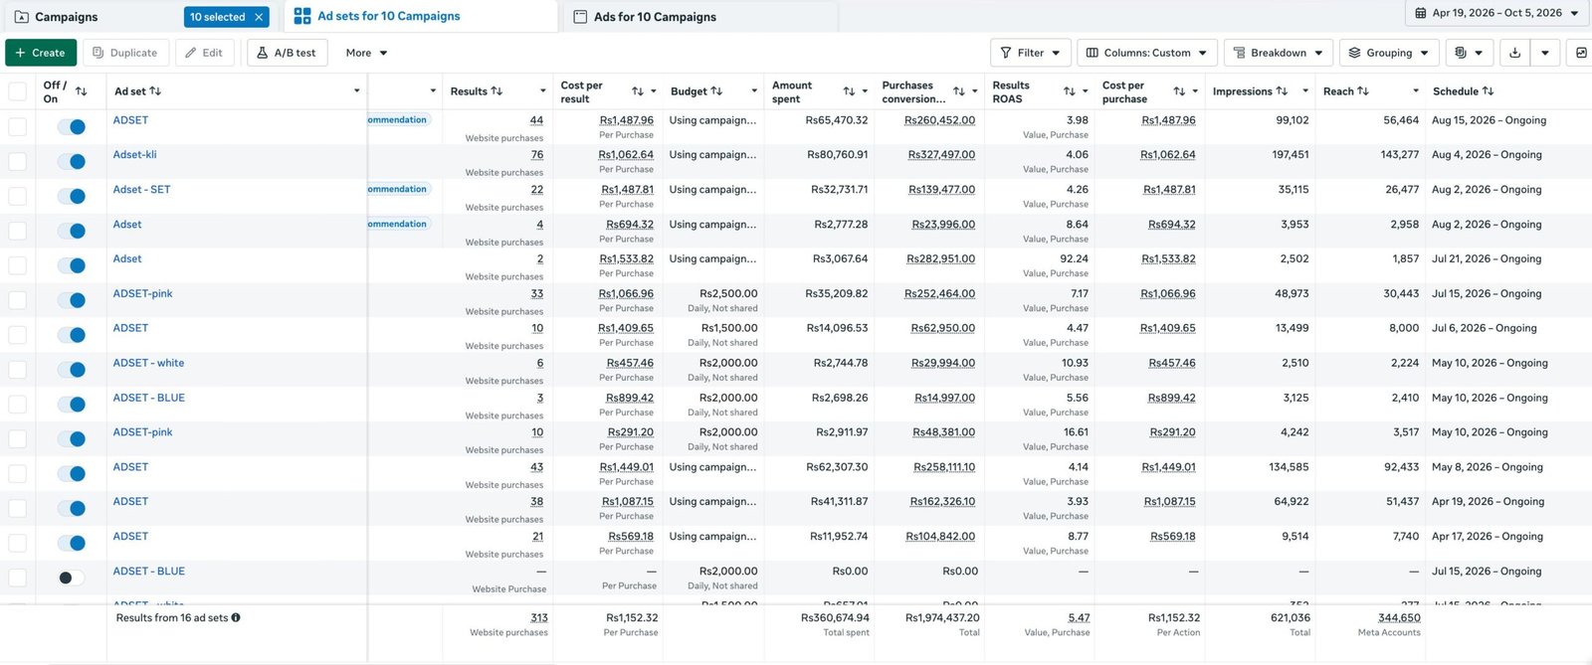Switch off ADSET - BLUE with 3 results
Viewport: 1592px width, 665px height.
click(x=71, y=405)
